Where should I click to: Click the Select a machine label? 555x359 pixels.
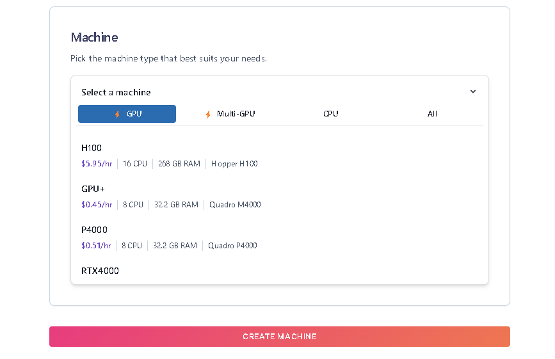pos(116,92)
